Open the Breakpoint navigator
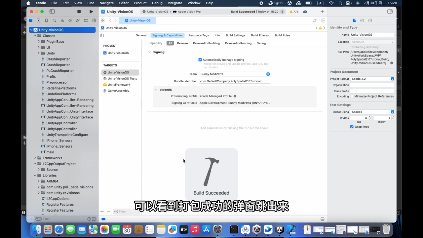423x238 pixels. 86,20
